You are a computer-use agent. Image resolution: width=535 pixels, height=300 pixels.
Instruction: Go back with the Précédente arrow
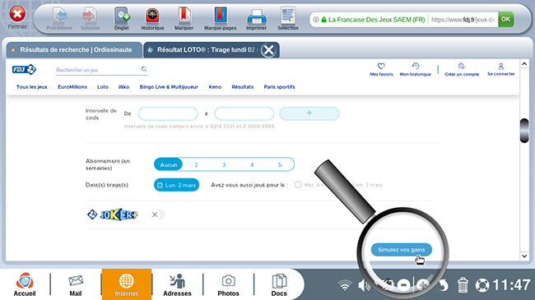point(59,19)
